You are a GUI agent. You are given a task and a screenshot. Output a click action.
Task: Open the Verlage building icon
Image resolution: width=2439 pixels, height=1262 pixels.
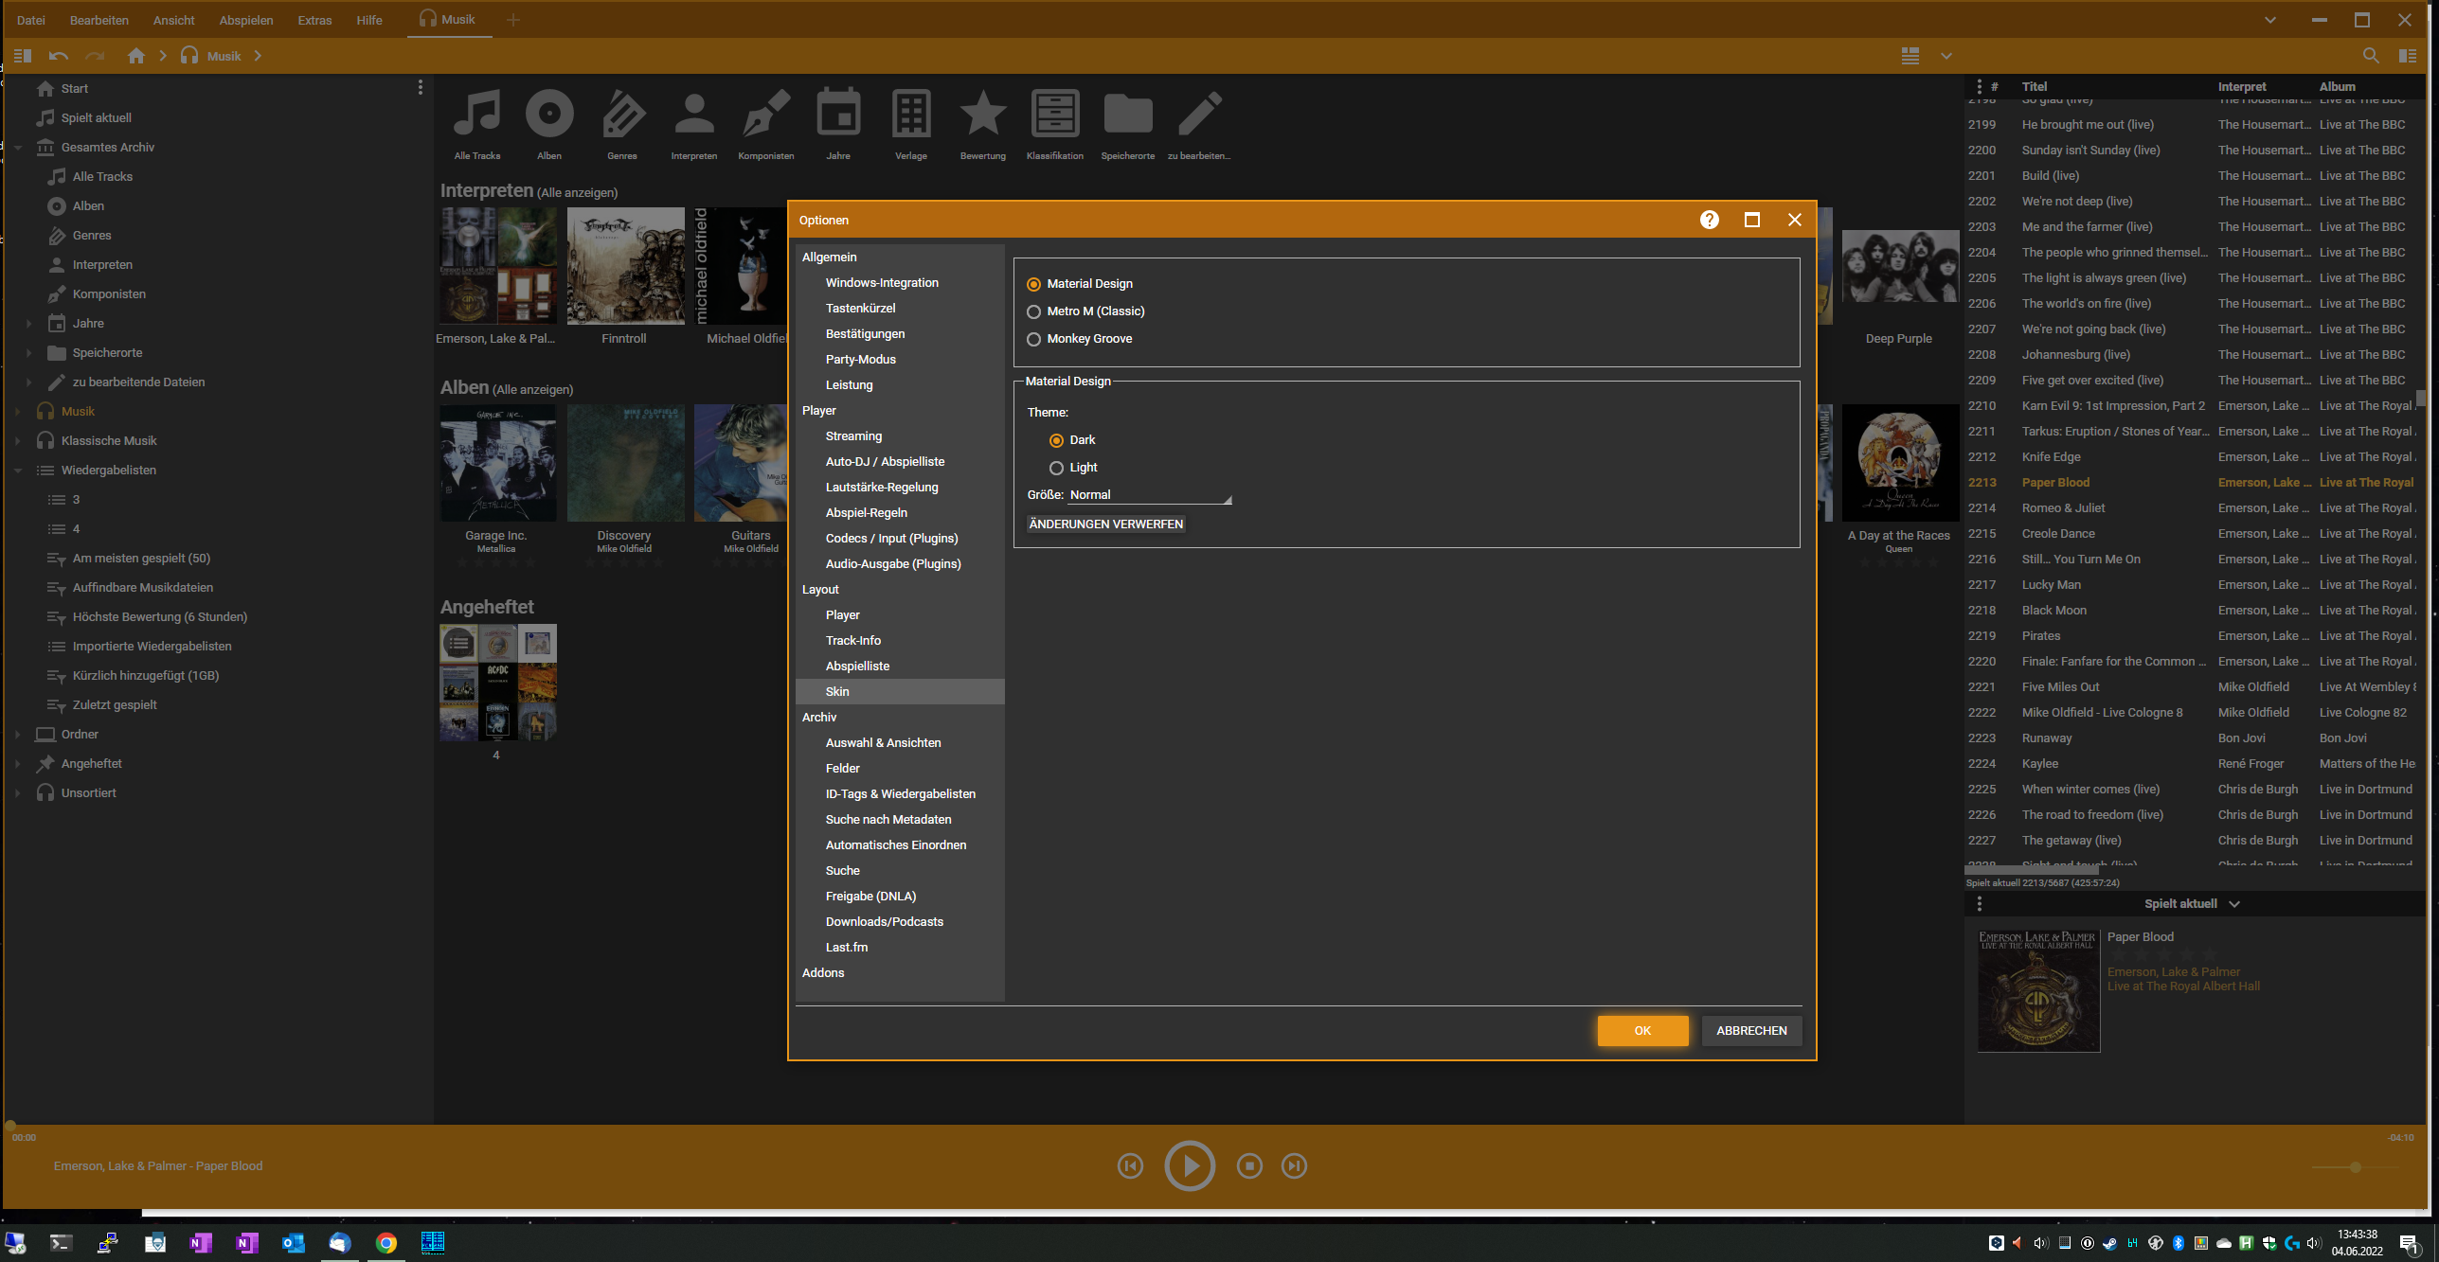[x=911, y=115]
